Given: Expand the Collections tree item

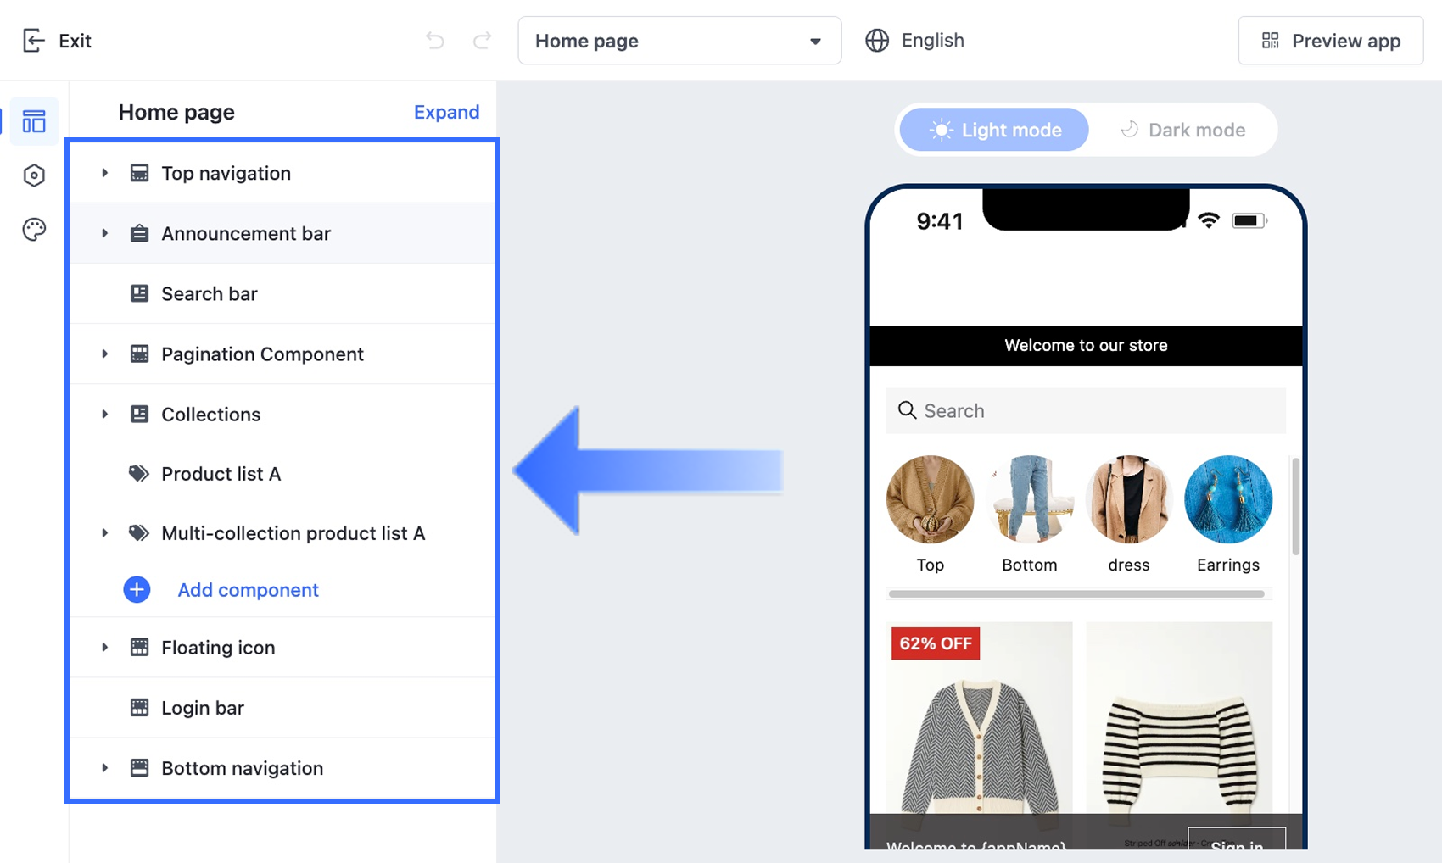Looking at the screenshot, I should pyautogui.click(x=104, y=414).
